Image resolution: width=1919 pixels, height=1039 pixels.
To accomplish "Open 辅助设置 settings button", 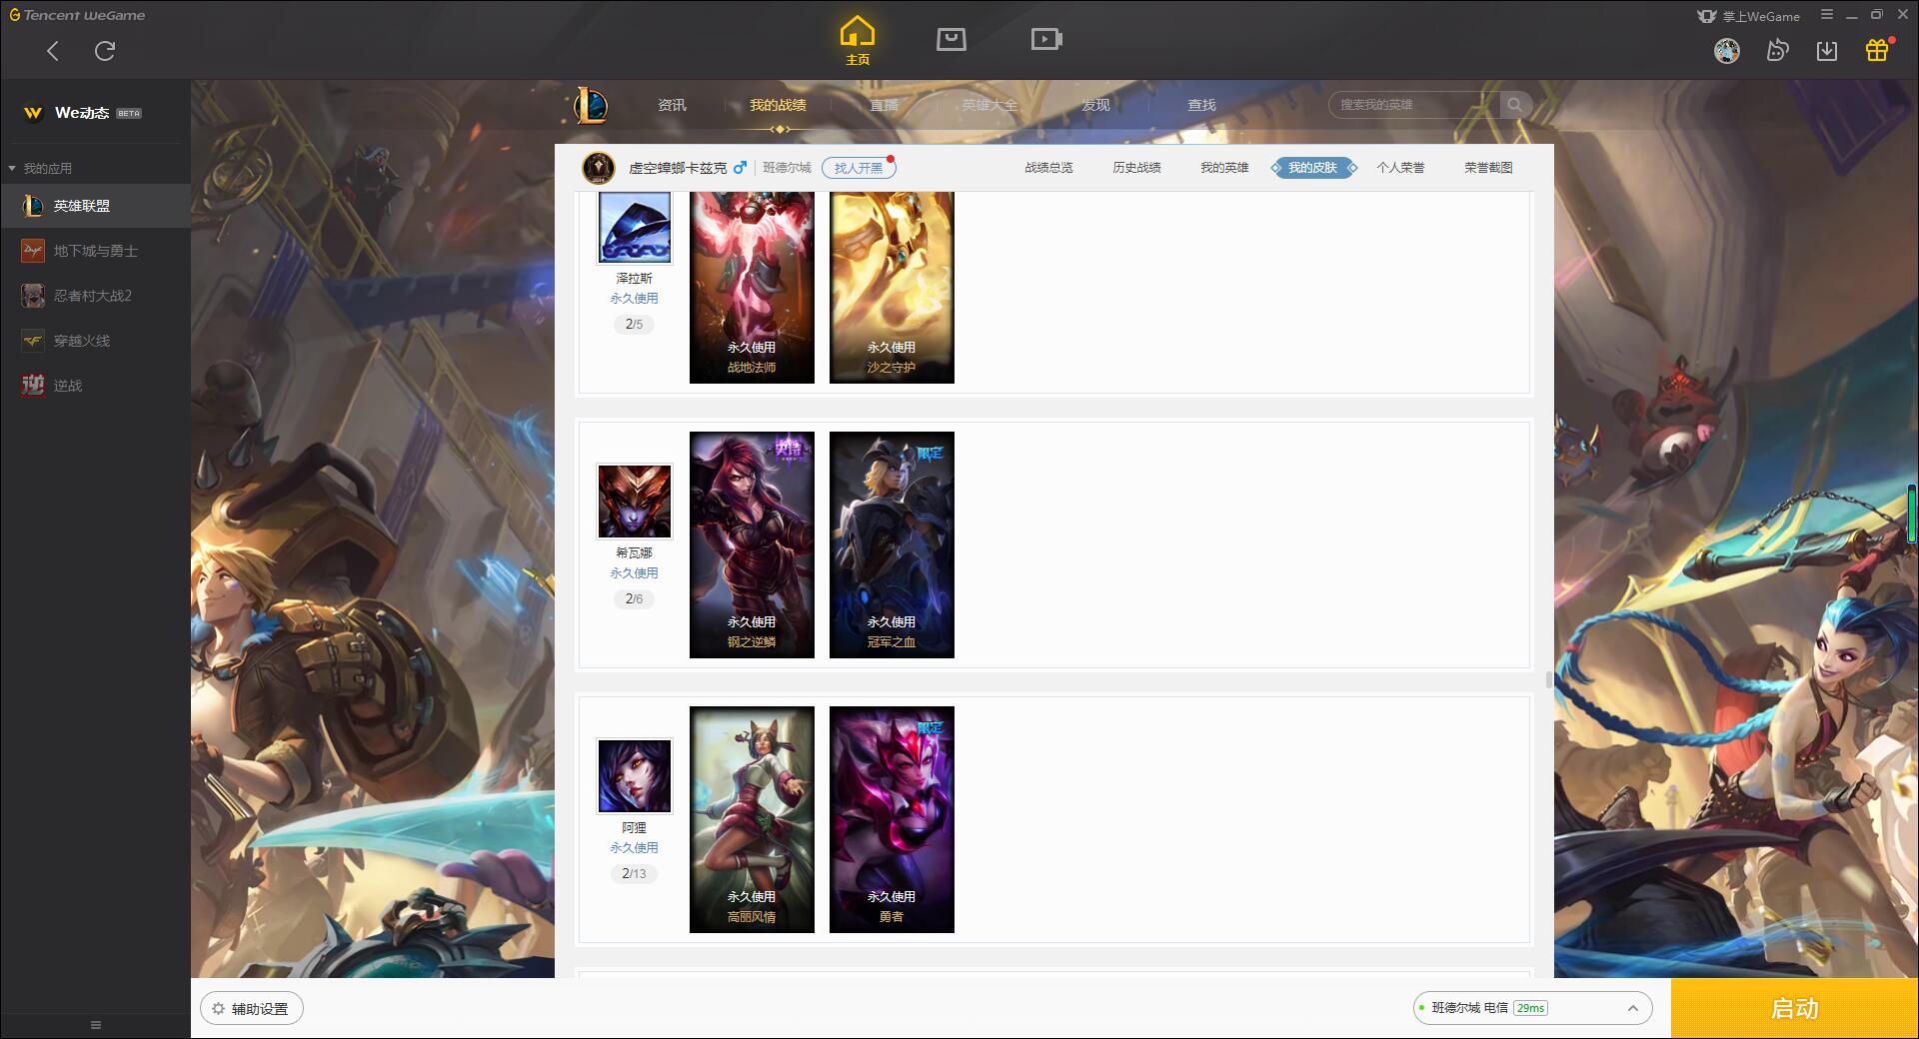I will pyautogui.click(x=252, y=1009).
